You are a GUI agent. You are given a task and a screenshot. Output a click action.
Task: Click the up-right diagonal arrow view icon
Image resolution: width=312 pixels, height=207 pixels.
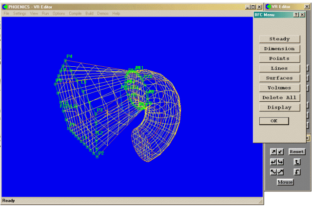pos(273,152)
